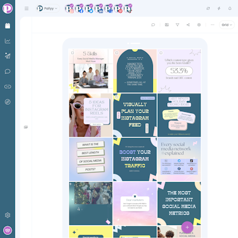Open the 5 Skills post thumbnail
238x238 pixels.
tap(90, 71)
